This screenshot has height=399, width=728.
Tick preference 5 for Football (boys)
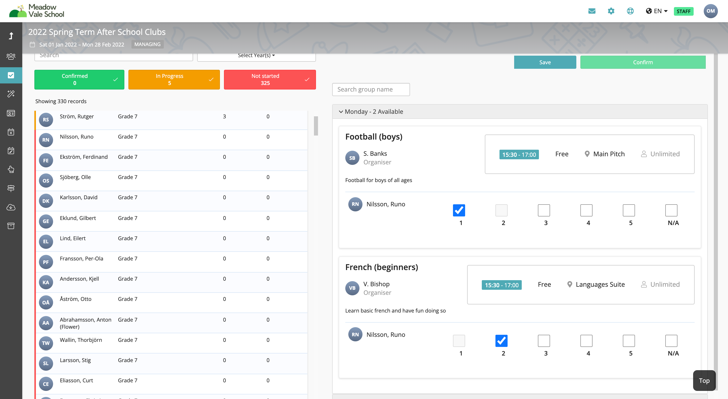point(629,210)
